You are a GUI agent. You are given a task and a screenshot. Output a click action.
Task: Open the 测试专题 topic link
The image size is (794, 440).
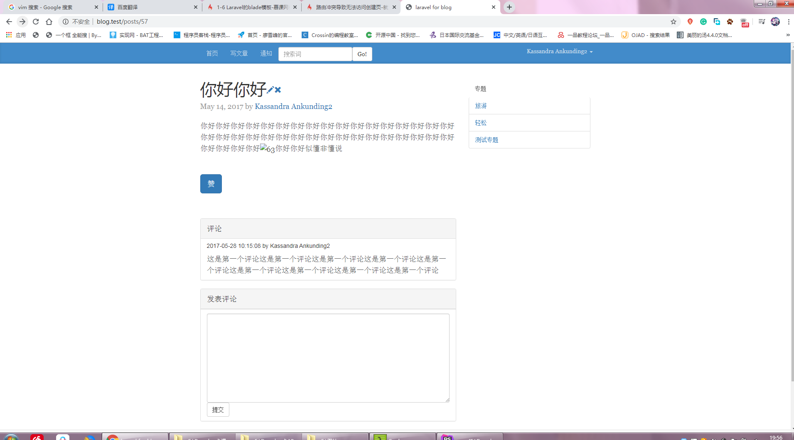point(487,140)
